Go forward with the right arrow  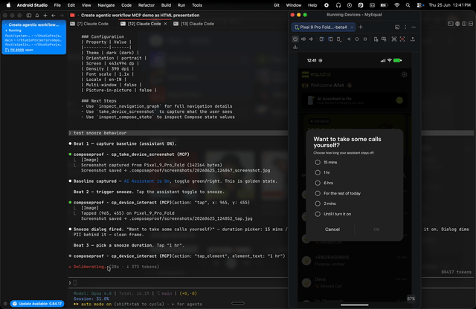click(x=62, y=15)
